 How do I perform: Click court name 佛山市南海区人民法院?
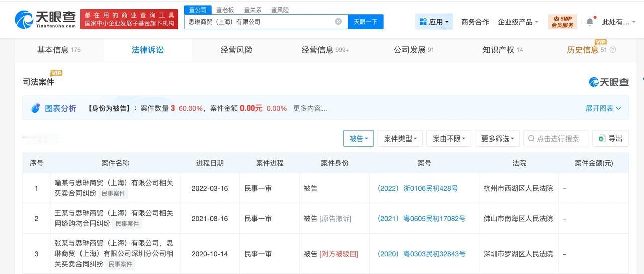(x=518, y=219)
